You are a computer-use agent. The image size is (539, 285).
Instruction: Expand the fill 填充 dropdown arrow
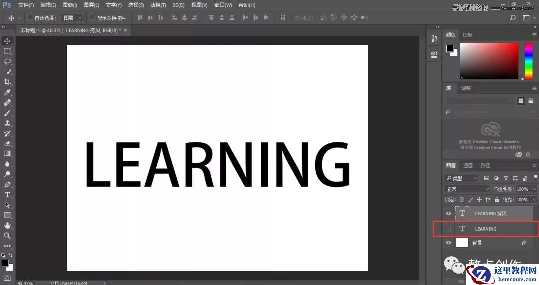point(534,200)
